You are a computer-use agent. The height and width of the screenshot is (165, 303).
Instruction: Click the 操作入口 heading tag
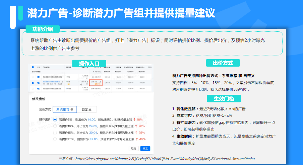(x=89, y=64)
